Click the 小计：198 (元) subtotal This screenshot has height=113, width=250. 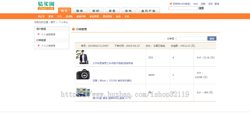click(x=205, y=92)
